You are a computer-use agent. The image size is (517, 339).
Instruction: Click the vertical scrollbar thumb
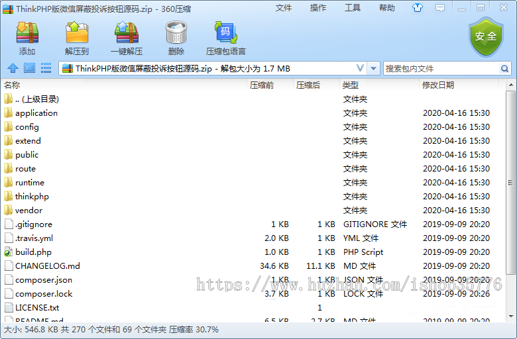511,182
